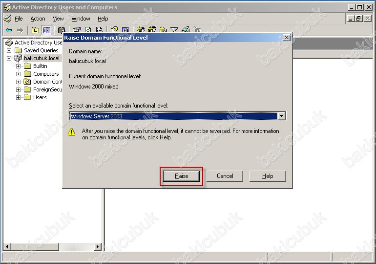Image resolution: width=376 pixels, height=264 pixels.
Task: Click the domain name bakicubuk.local in dialog
Action: click(x=87, y=61)
